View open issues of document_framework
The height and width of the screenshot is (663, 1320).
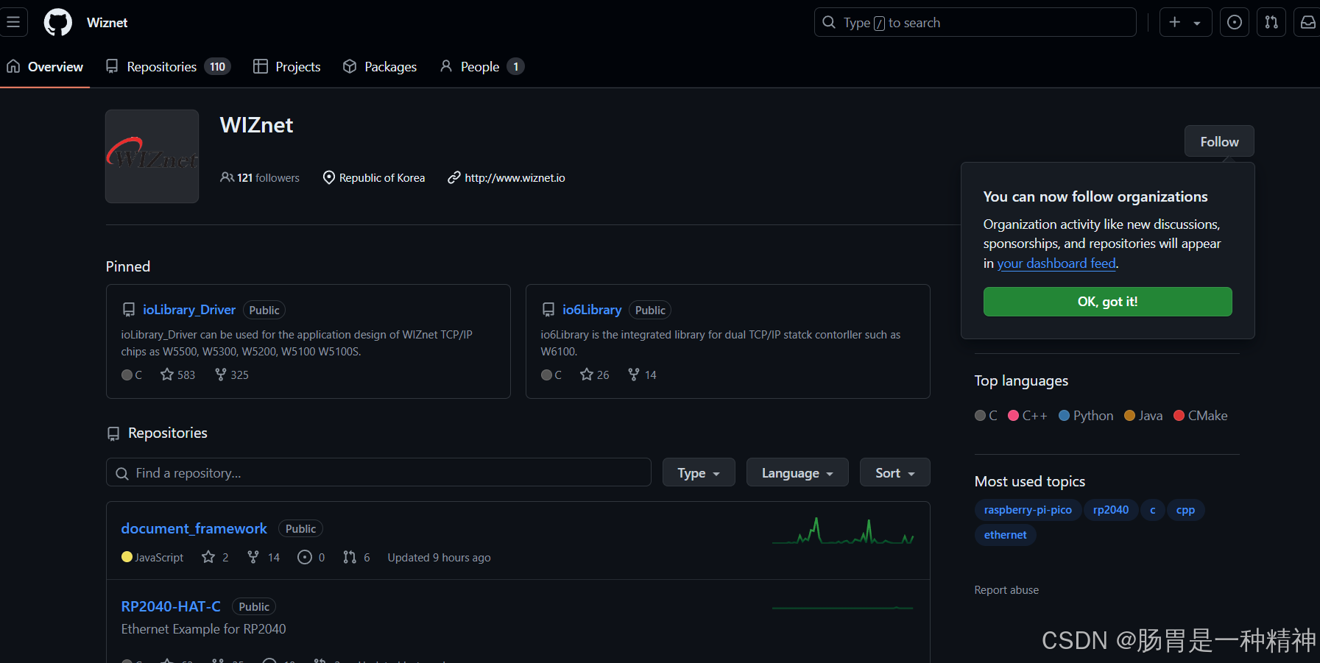[x=311, y=557]
